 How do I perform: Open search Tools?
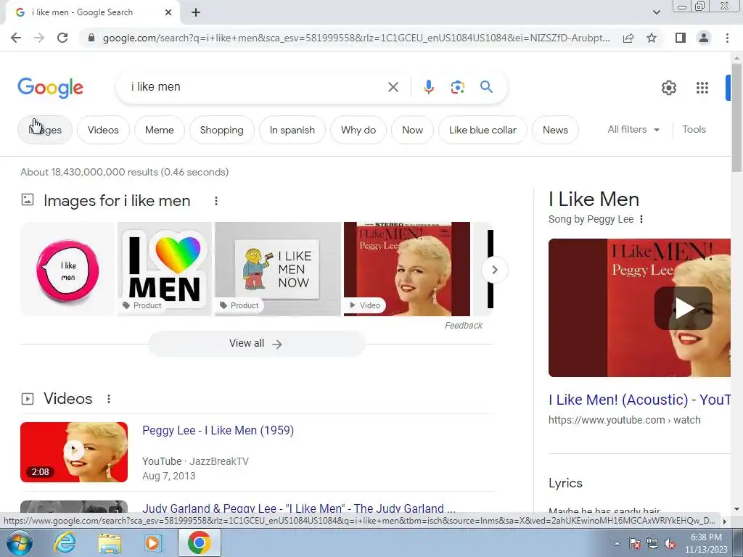[694, 129]
